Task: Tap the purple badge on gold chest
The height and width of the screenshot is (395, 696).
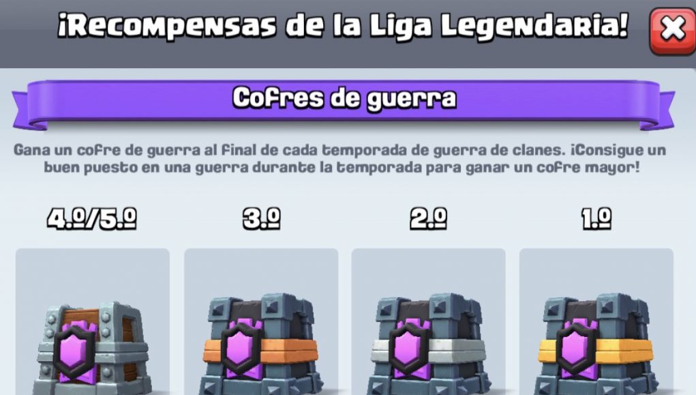Action: coord(578,349)
